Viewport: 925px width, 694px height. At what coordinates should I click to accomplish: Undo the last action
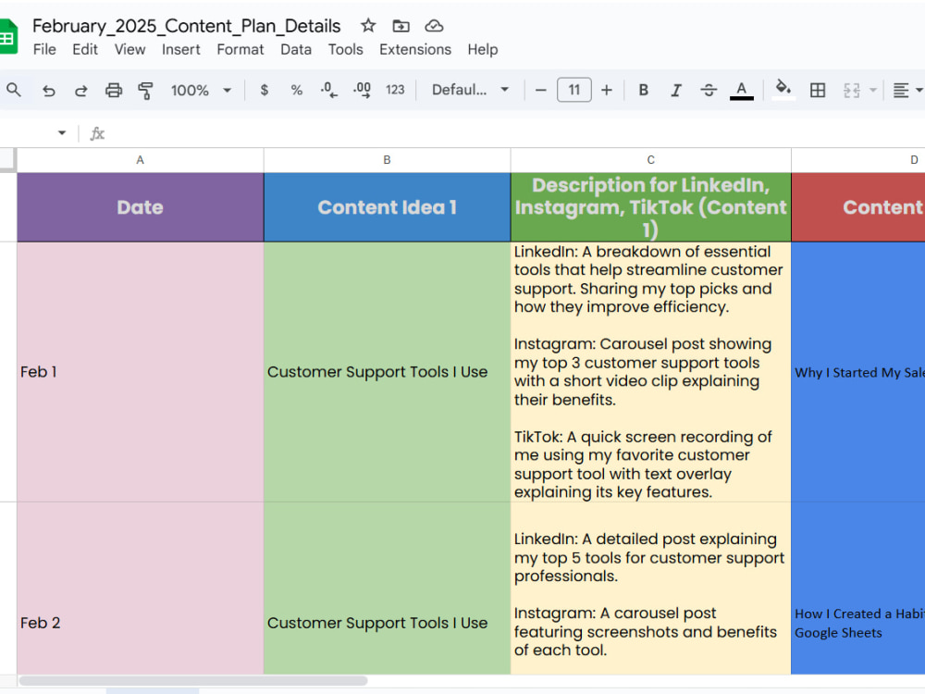(x=48, y=91)
